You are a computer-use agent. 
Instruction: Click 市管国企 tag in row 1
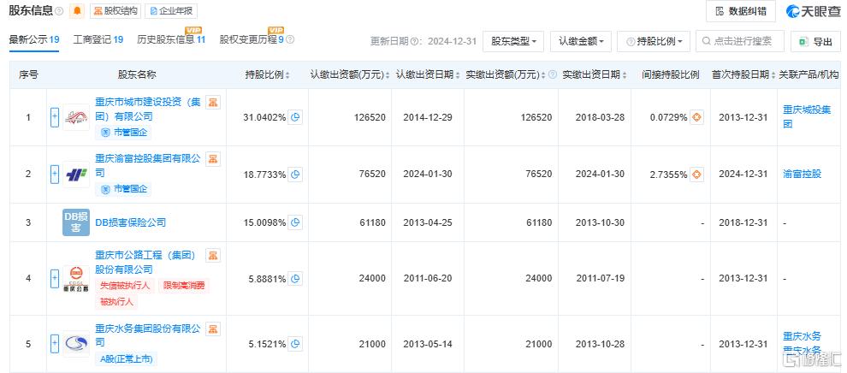click(x=123, y=133)
